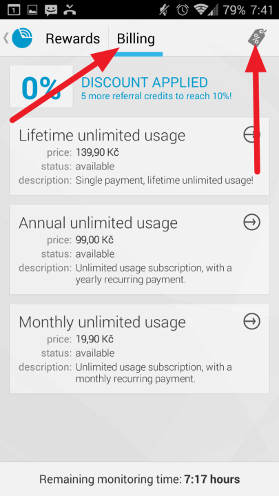The height and width of the screenshot is (496, 279).
Task: Tap the message notification icon
Action: pyautogui.click(x=51, y=10)
